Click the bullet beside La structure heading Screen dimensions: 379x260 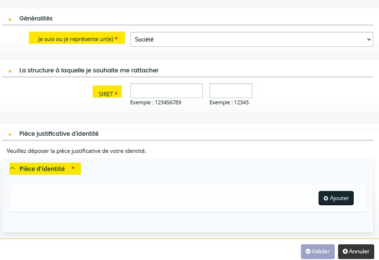click(x=10, y=71)
